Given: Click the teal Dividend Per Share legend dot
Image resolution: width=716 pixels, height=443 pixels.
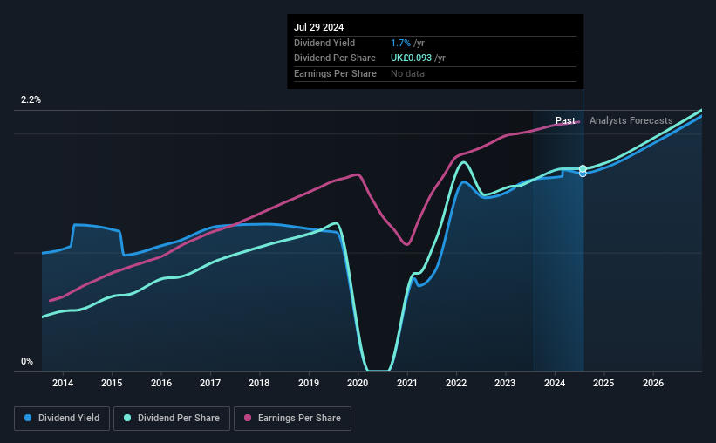Looking at the screenshot, I should (127, 418).
